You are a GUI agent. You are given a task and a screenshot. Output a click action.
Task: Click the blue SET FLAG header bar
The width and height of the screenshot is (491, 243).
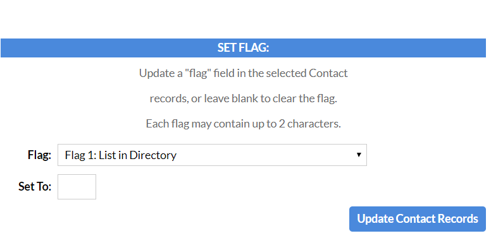click(244, 48)
